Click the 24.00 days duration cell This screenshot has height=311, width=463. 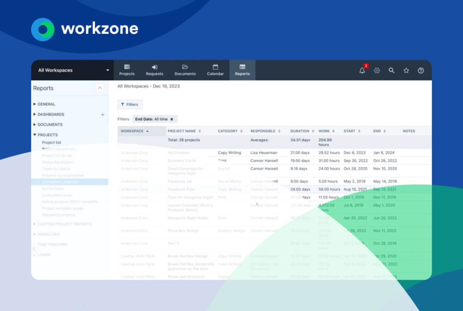[x=300, y=189]
